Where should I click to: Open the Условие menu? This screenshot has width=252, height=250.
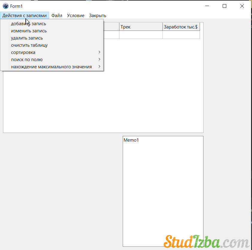pyautogui.click(x=75, y=16)
